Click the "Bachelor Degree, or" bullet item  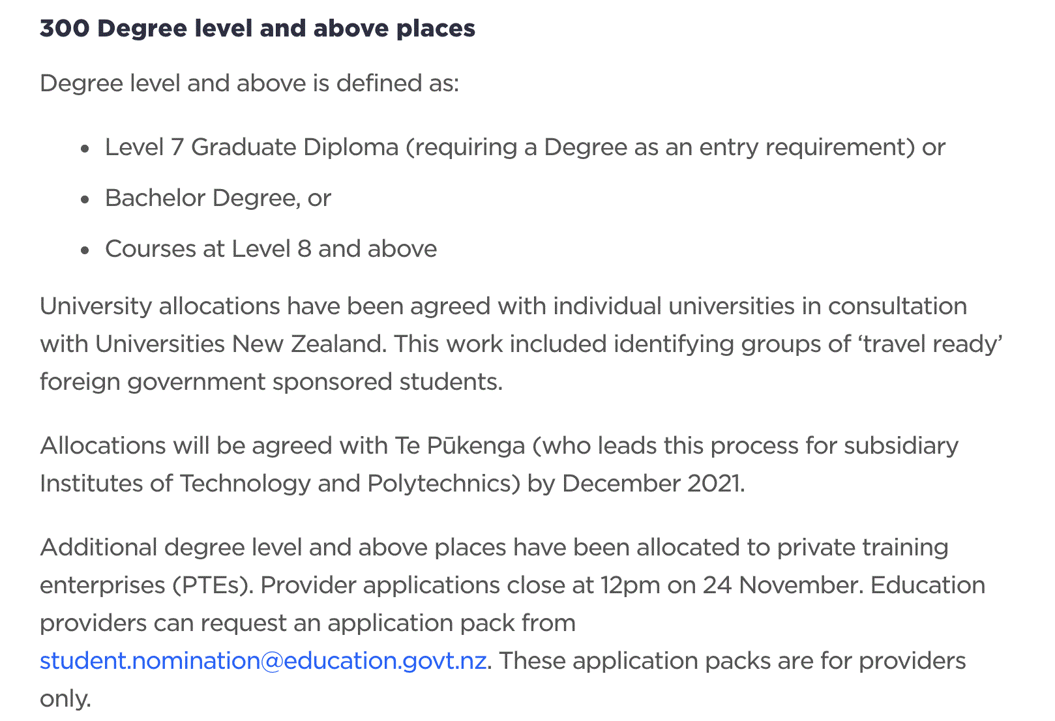[x=218, y=198]
